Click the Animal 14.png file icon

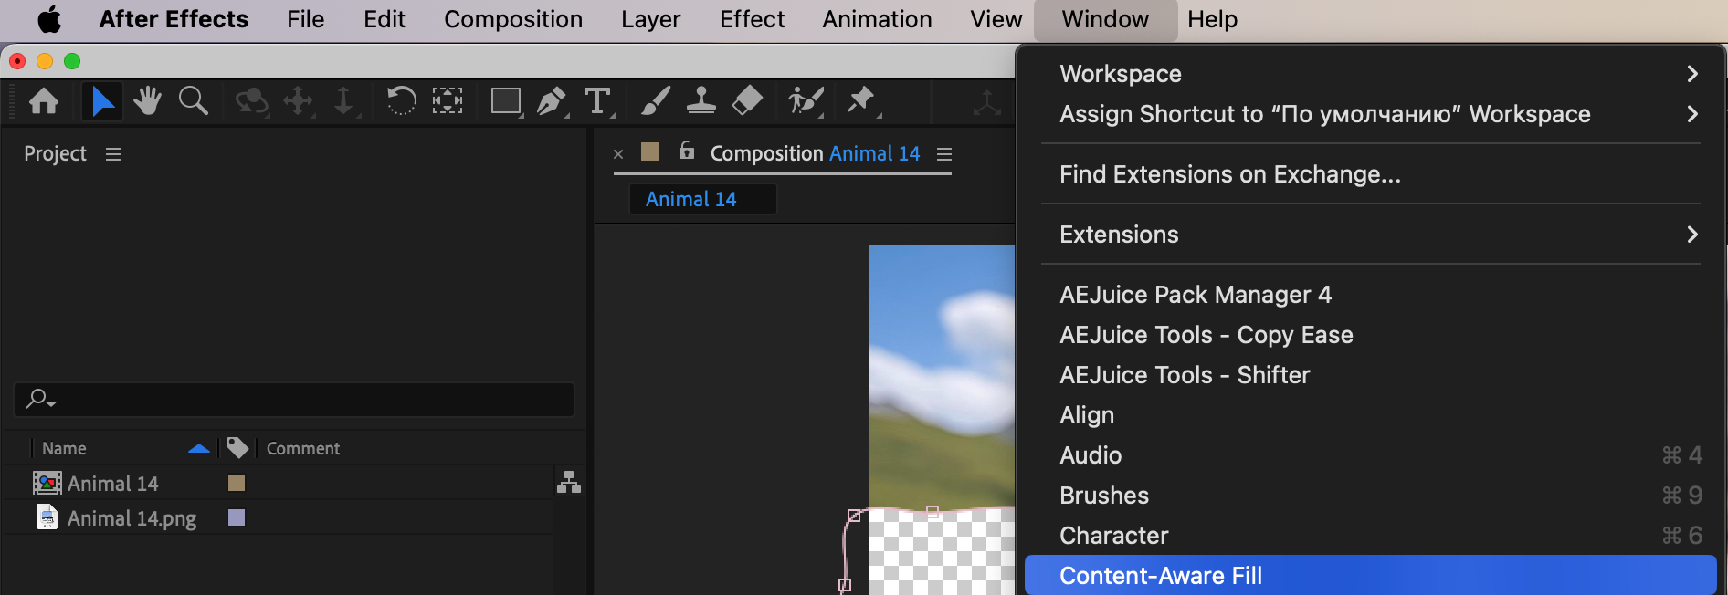[x=47, y=517]
